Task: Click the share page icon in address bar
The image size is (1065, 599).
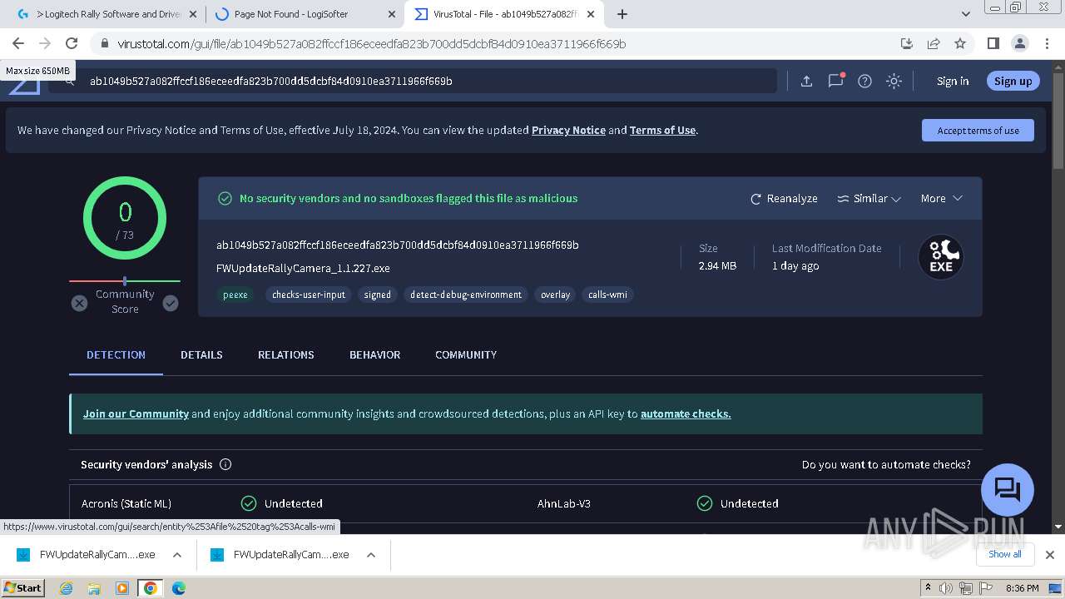Action: (934, 43)
